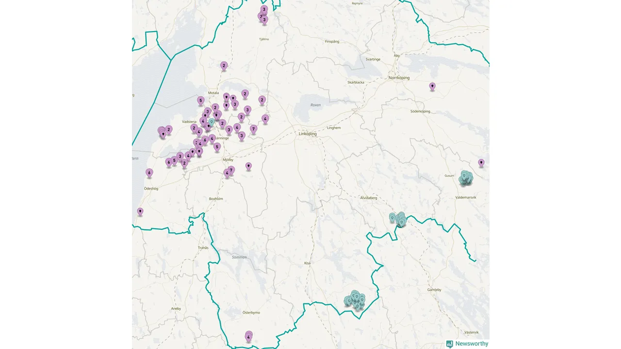Select the Österbymo label
The height and width of the screenshot is (349, 621).
coord(251,313)
